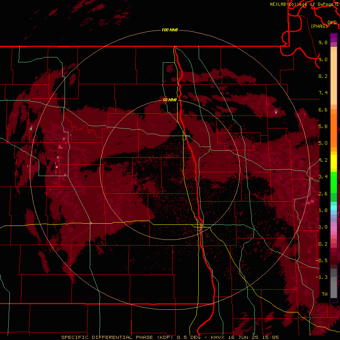
Task: Click the 4.2 scale value
Action: tap(323, 160)
